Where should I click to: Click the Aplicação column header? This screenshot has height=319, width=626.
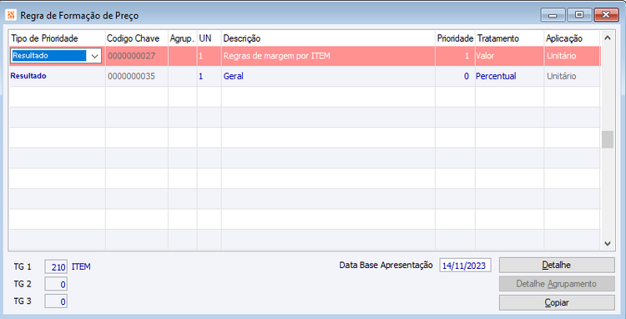[x=572, y=38]
